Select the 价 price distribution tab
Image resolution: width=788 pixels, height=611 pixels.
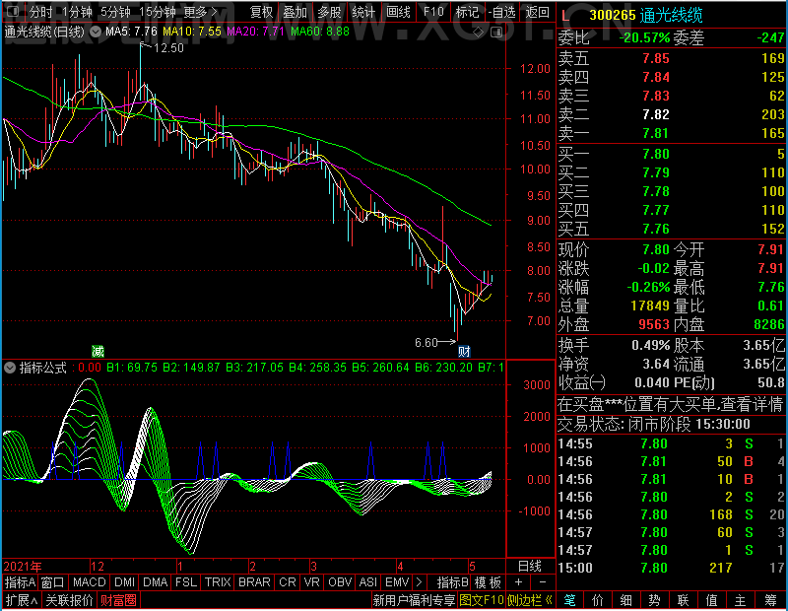coord(598,600)
